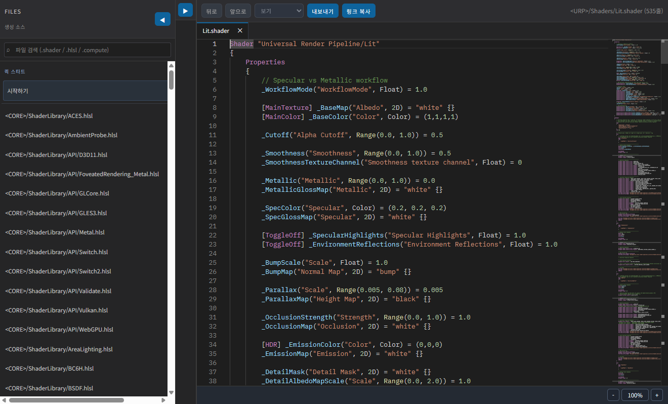668x404 pixels.
Task: Reset zoom by clicking the 100% control
Action: point(635,394)
